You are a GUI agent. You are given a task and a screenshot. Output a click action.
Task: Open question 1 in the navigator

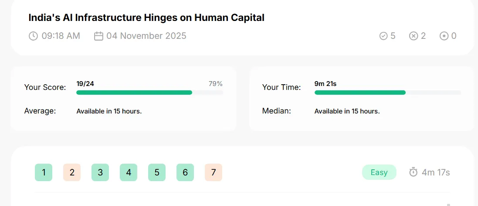pyautogui.click(x=44, y=172)
